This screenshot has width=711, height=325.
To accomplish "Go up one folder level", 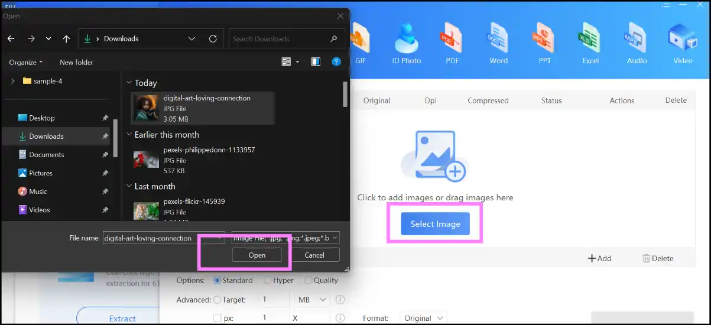I will tap(66, 38).
